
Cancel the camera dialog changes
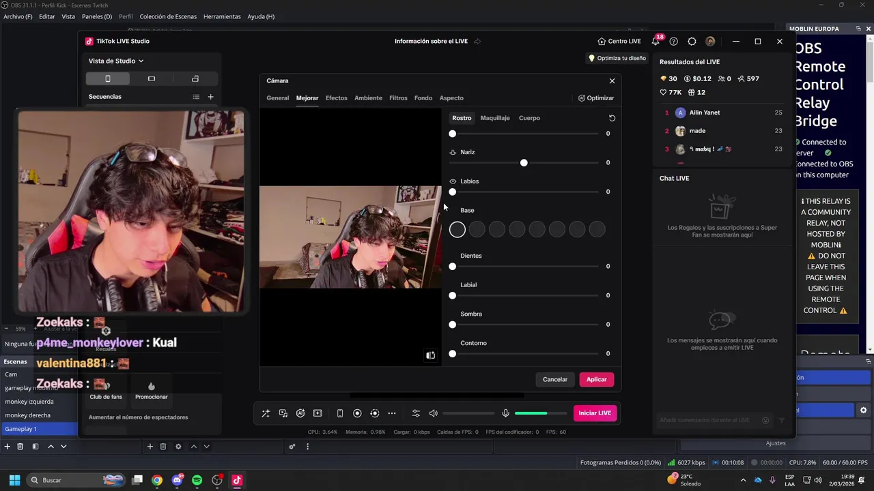[x=555, y=379]
